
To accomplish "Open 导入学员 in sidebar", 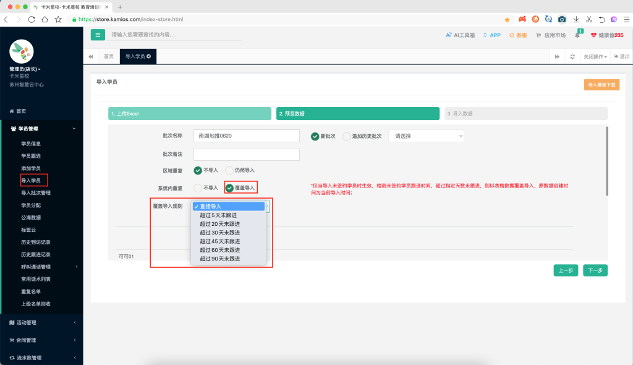I will 31,181.
